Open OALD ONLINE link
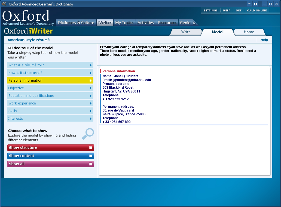This screenshot has width=281, height=207. [x=257, y=11]
